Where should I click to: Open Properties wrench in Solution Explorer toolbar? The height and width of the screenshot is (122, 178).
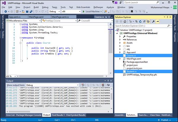[x=153, y=21]
